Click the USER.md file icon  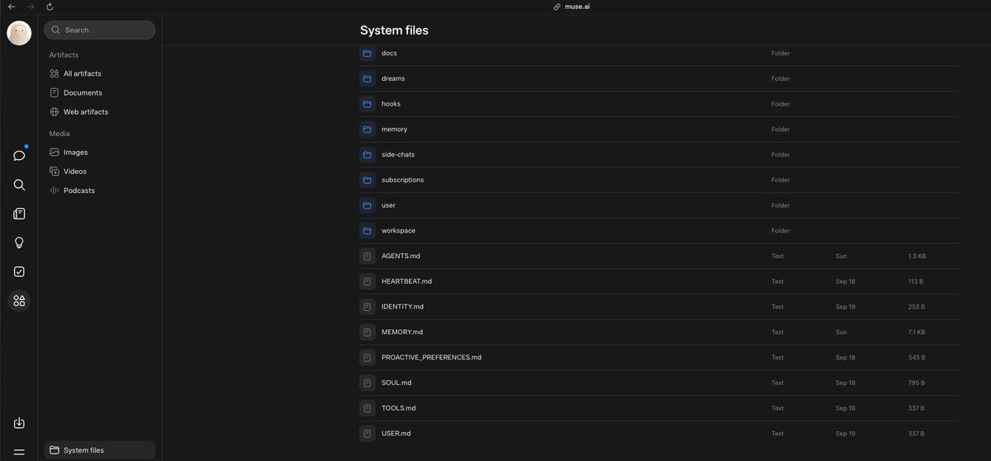(x=367, y=433)
